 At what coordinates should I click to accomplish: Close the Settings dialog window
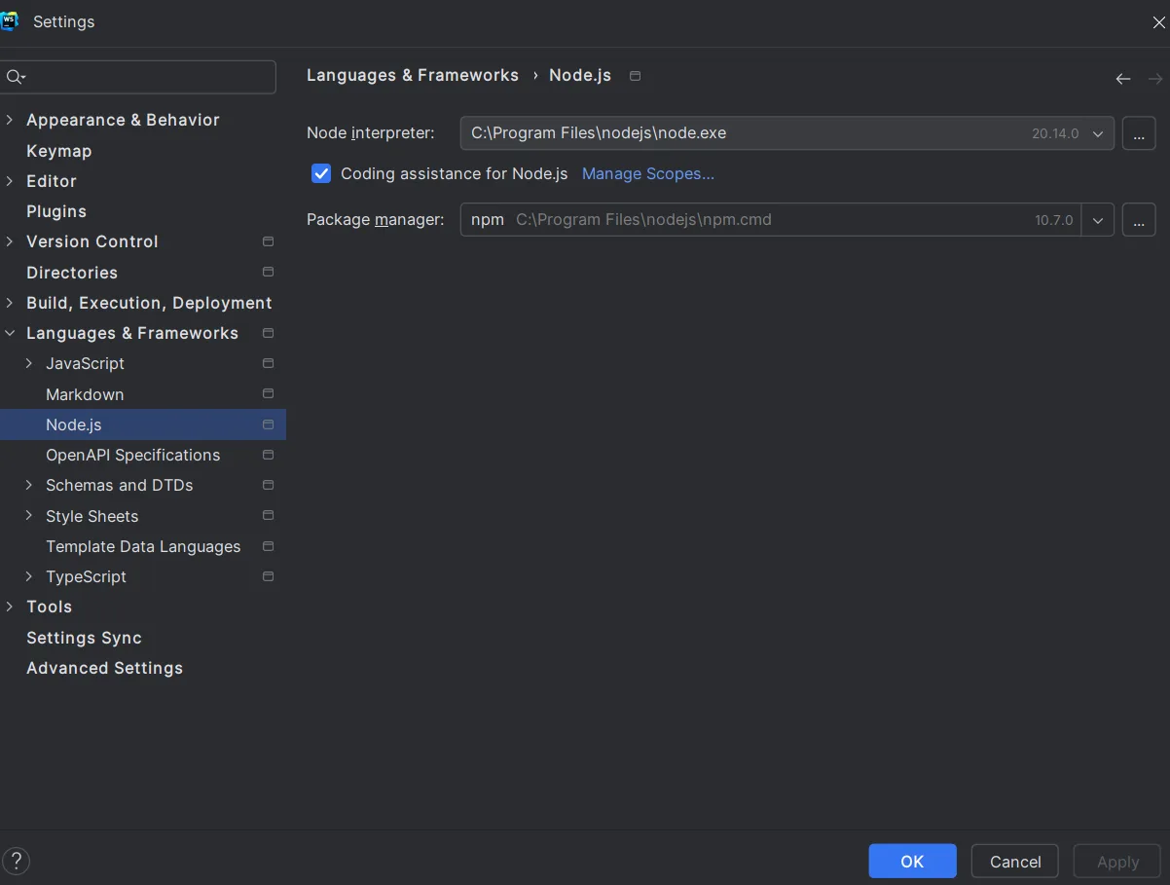tap(1158, 22)
